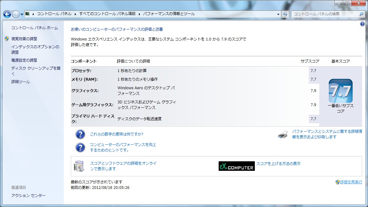Open これらの数字の意味は何ですか? link
The width and height of the screenshot is (368, 207).
(x=117, y=134)
